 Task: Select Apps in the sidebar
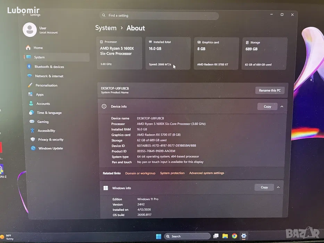point(40,94)
